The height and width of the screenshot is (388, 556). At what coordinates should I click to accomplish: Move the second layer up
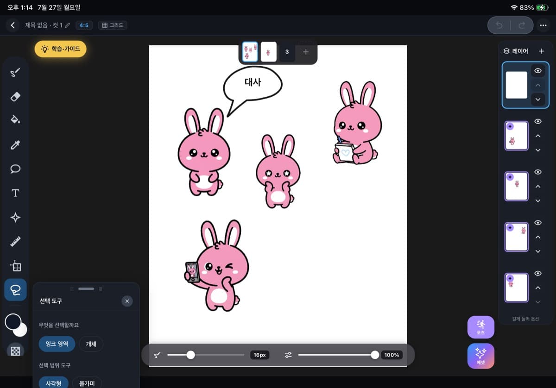pyautogui.click(x=538, y=136)
